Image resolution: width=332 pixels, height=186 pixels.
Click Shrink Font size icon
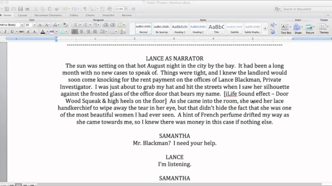[x=47, y=25]
